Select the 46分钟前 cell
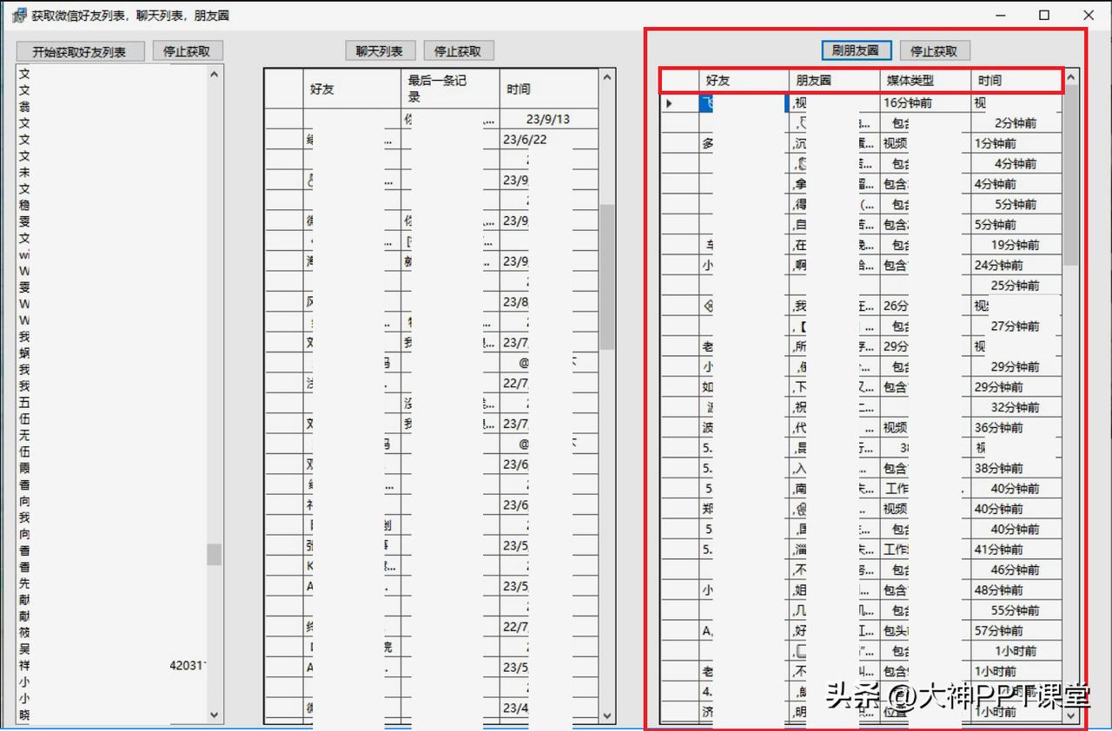 (1016, 570)
